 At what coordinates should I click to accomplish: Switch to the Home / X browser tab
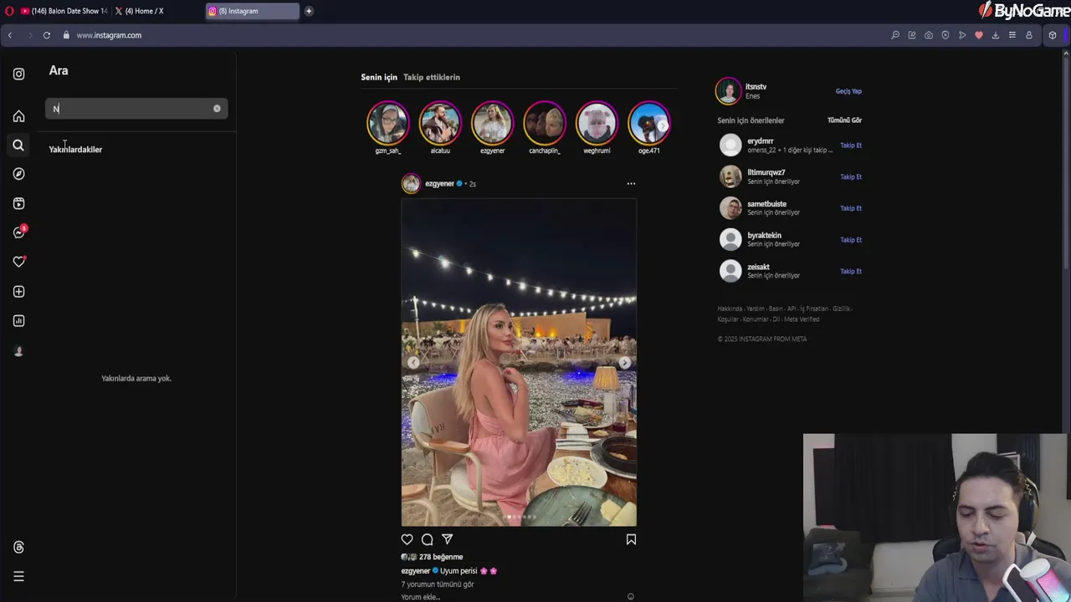144,11
